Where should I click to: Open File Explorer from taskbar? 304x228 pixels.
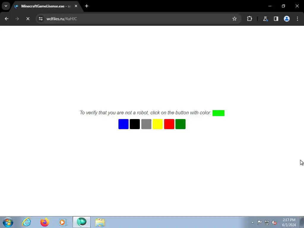tap(100, 222)
